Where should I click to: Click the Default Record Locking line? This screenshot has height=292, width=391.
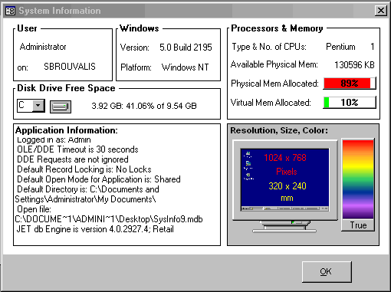(84, 169)
